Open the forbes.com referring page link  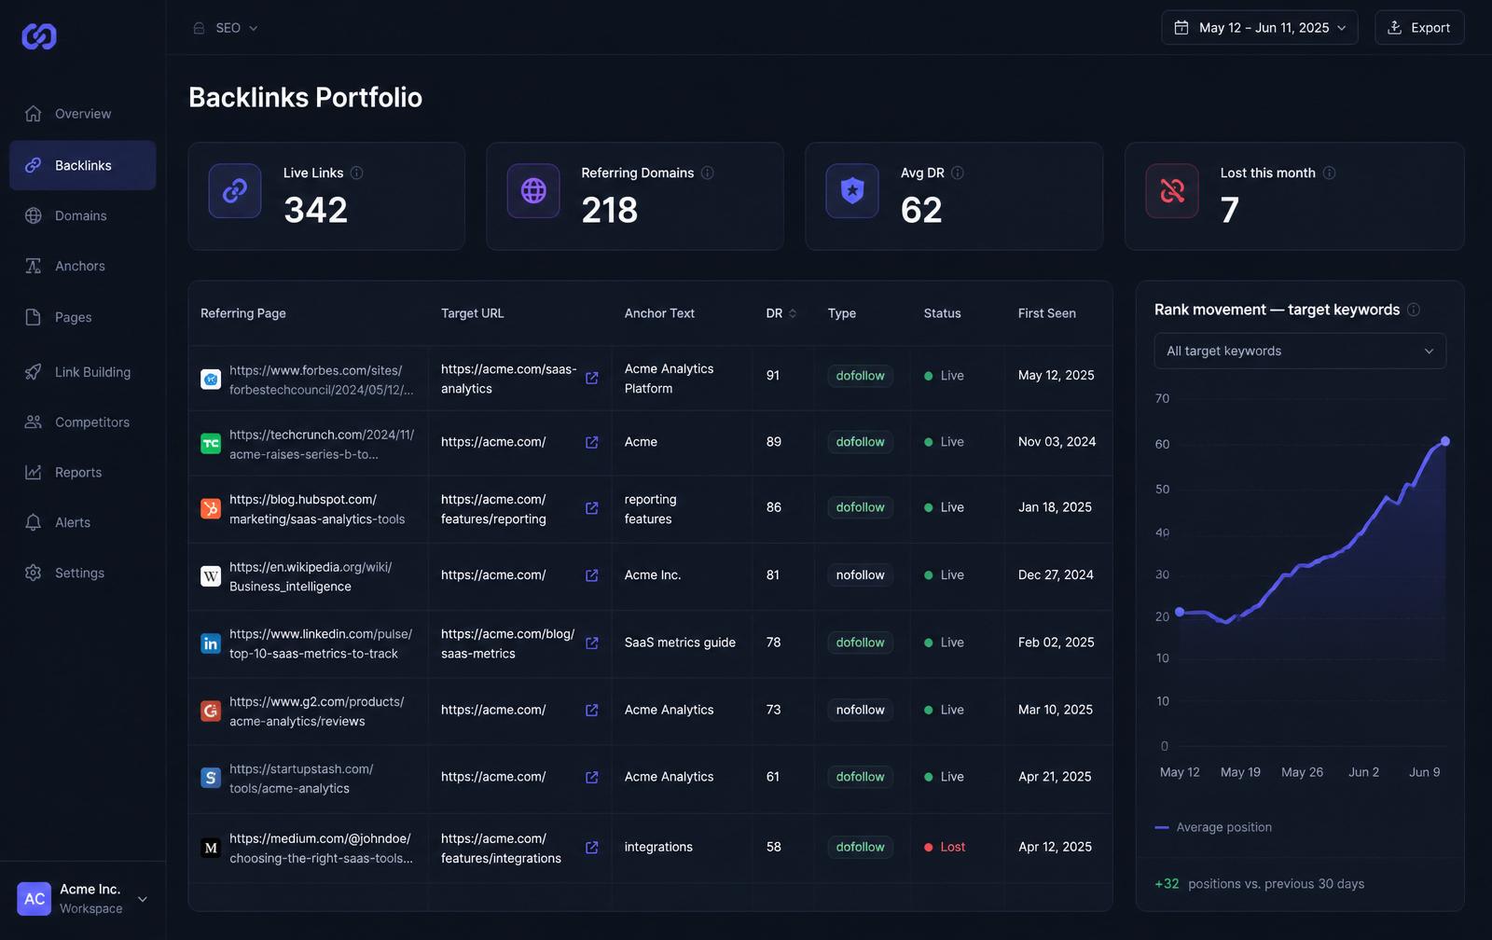coord(321,380)
